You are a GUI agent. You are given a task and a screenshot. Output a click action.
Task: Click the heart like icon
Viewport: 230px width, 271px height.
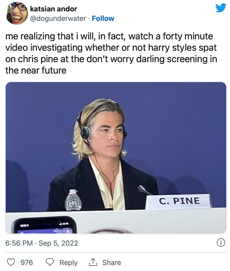click(11, 262)
